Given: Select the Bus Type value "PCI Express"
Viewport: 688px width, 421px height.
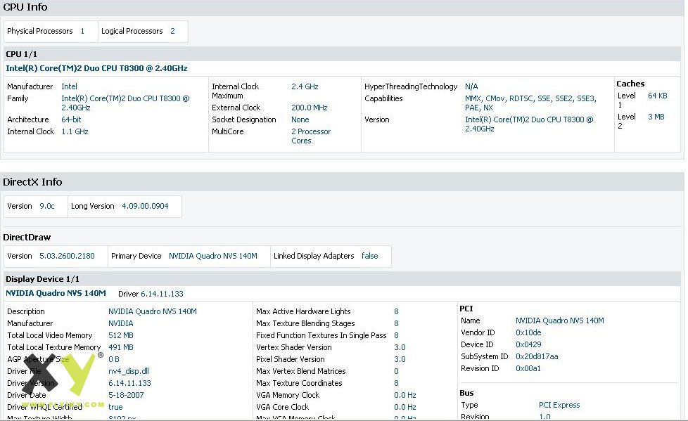Looking at the screenshot, I should coord(559,405).
